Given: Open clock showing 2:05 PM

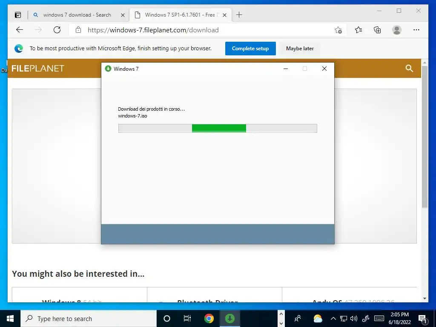Looking at the screenshot, I should click(x=399, y=318).
